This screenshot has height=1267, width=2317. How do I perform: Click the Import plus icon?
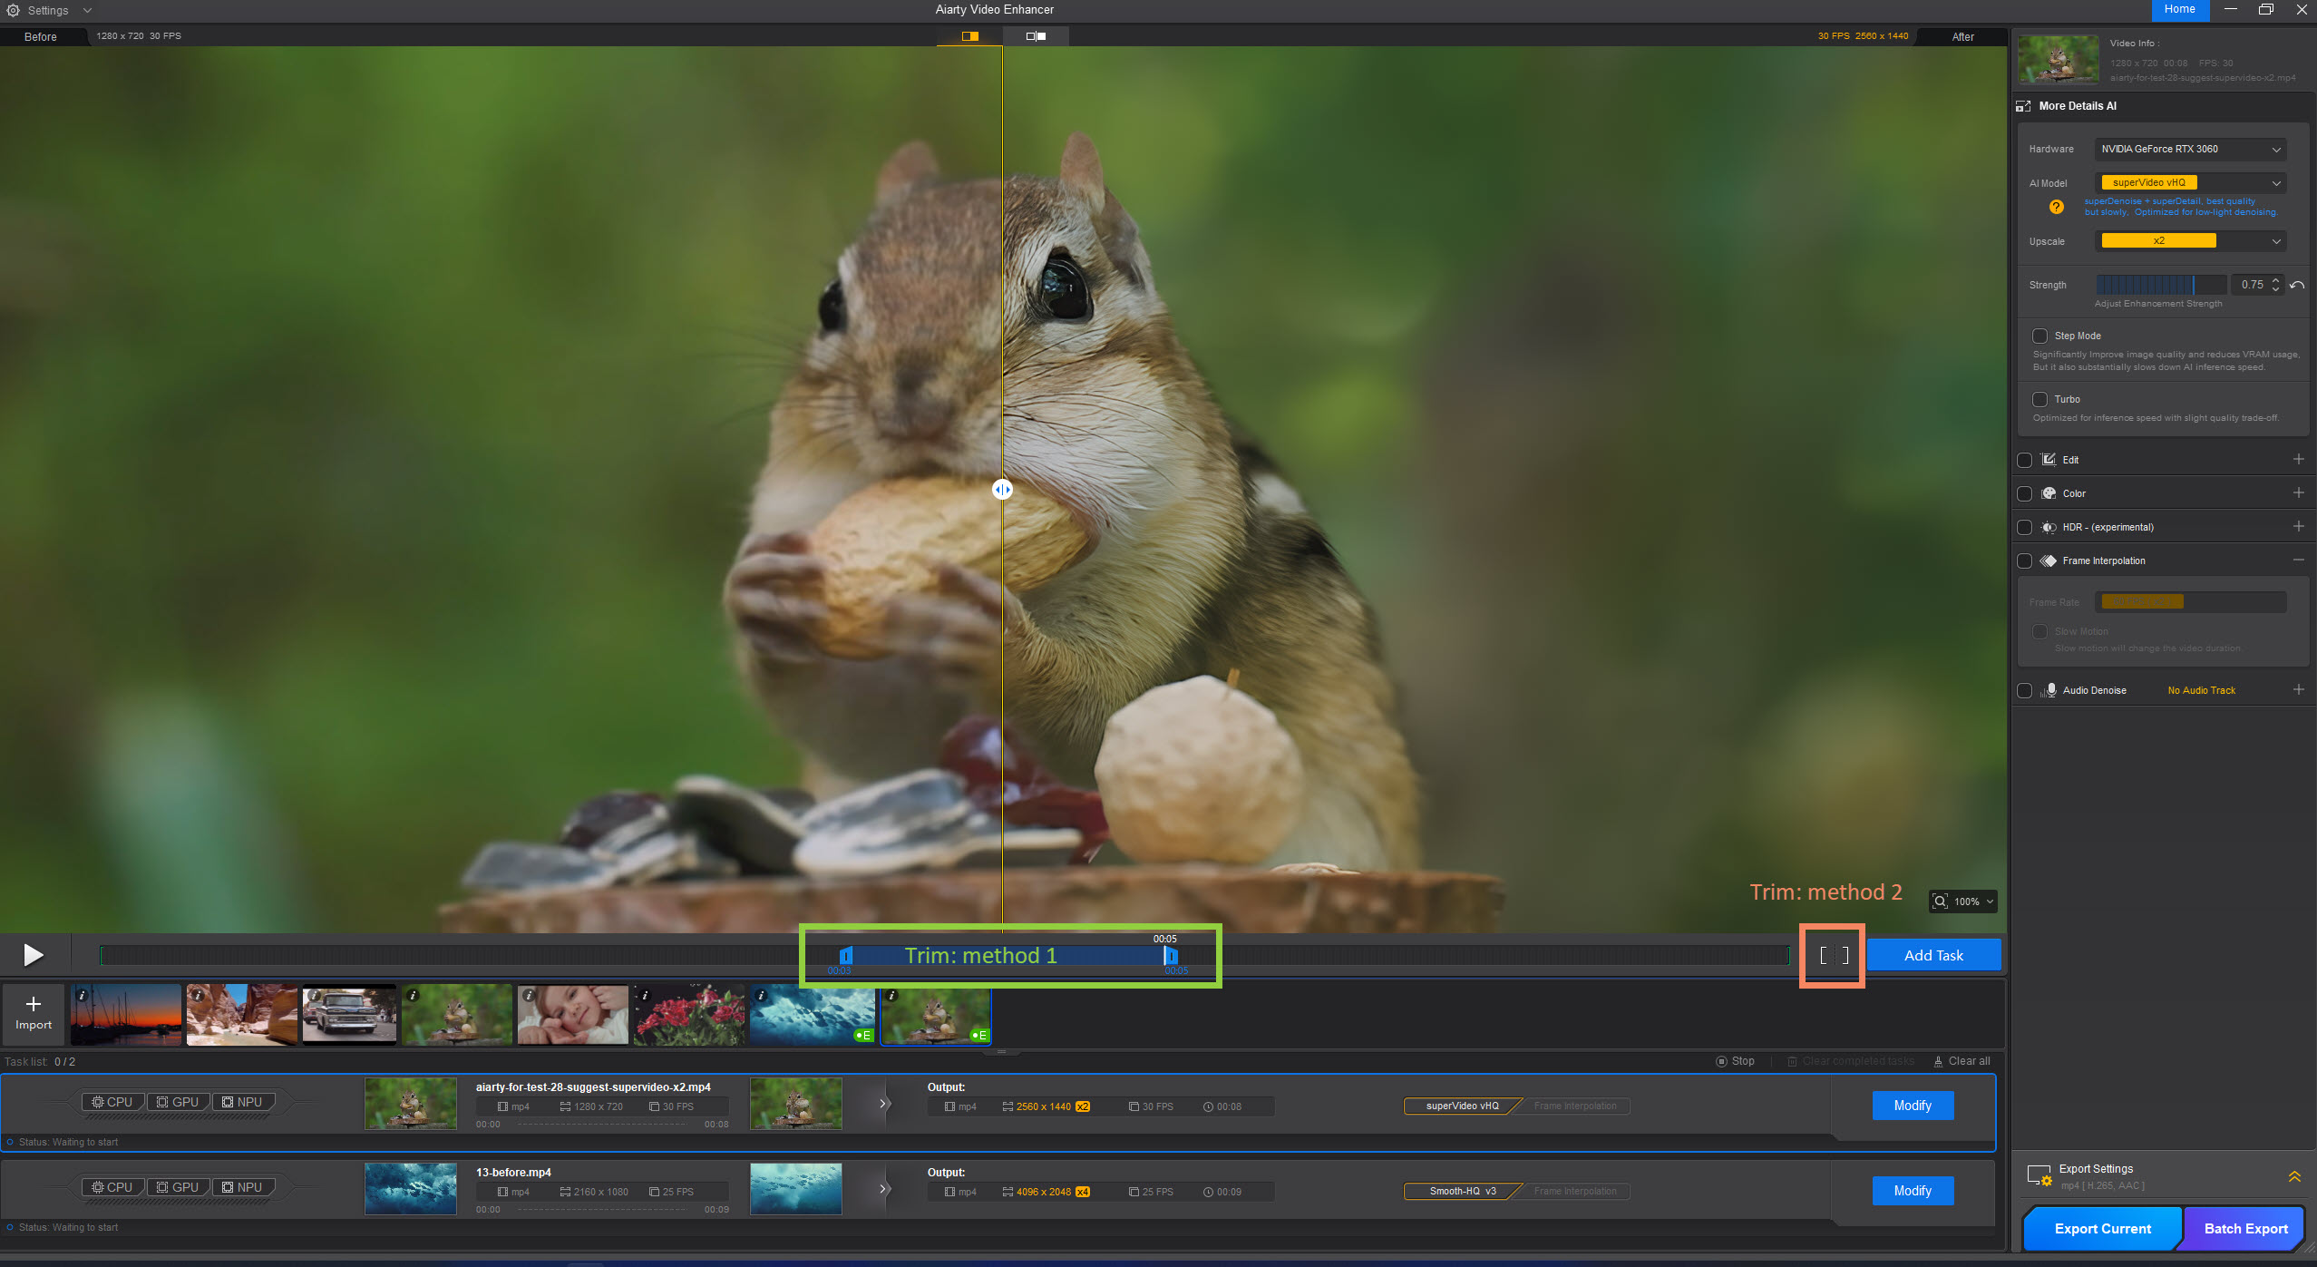(34, 1004)
